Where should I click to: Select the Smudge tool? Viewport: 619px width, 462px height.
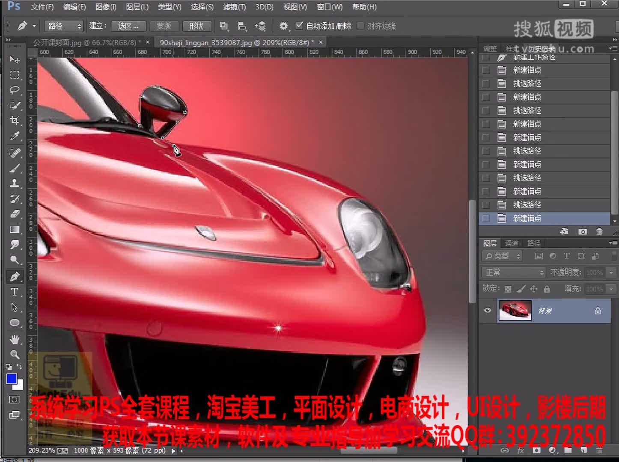15,245
